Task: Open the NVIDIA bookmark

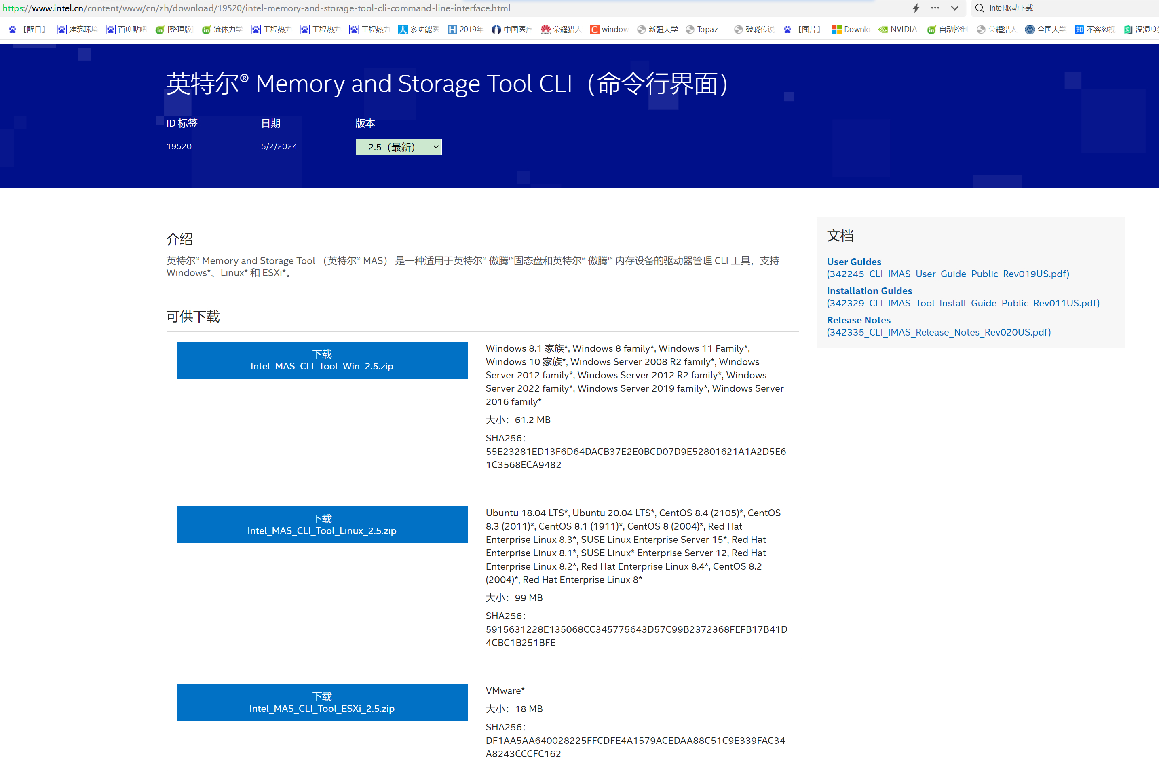Action: (x=898, y=30)
